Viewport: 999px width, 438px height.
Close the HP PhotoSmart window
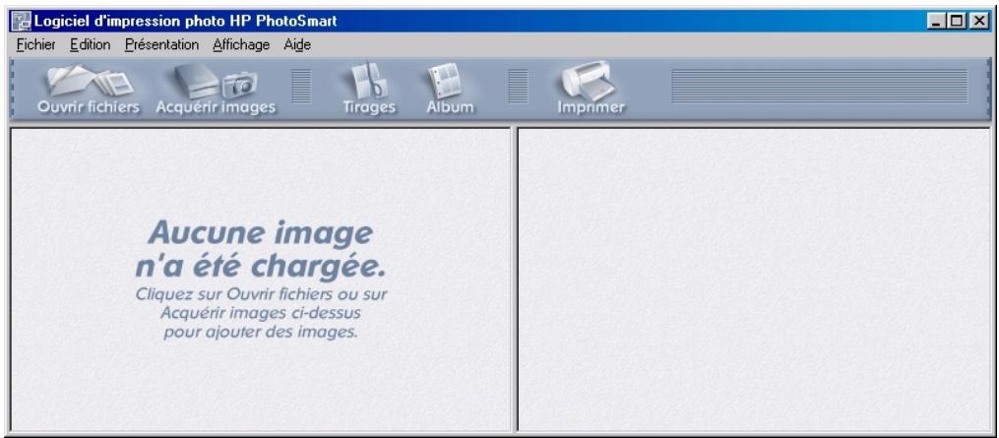[978, 21]
